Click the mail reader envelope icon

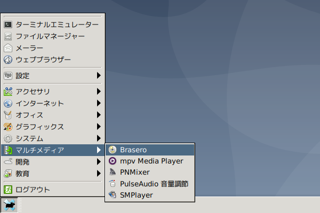(x=8, y=48)
